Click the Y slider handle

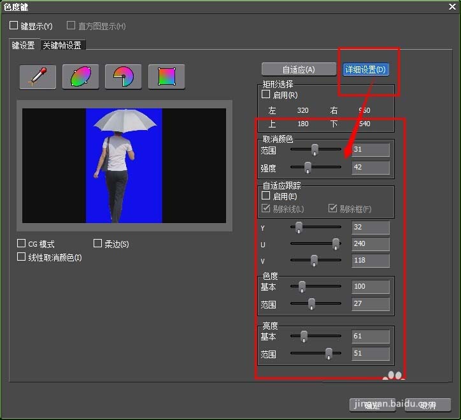click(299, 228)
